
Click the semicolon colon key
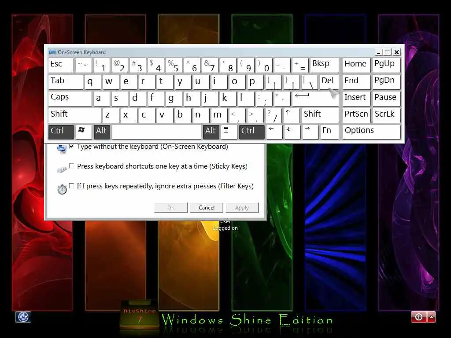coord(264,99)
